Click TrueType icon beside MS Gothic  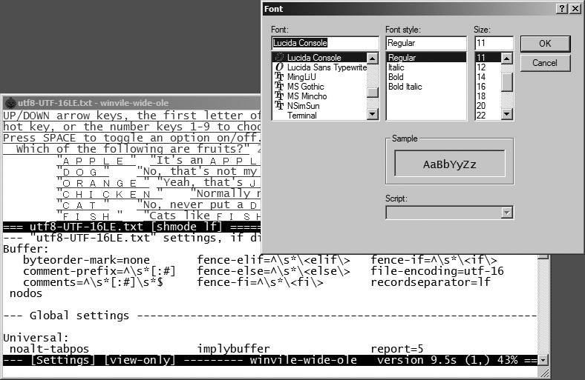tap(279, 87)
